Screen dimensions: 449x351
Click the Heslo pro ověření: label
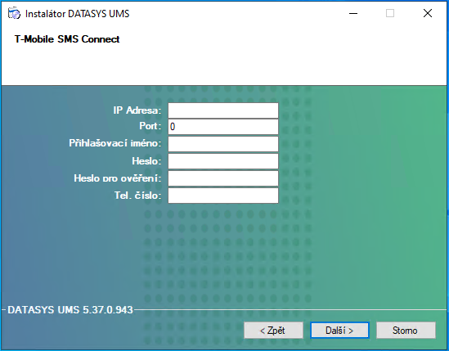[118, 178]
